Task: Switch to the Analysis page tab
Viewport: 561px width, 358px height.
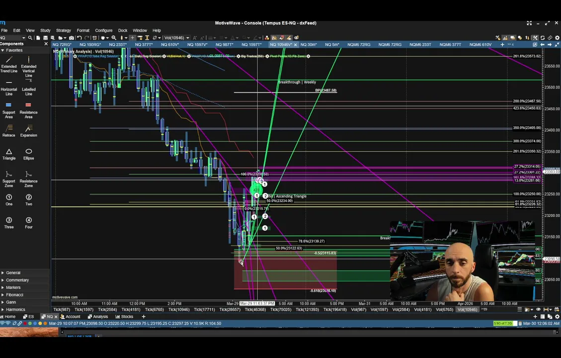Action: (x=98, y=316)
